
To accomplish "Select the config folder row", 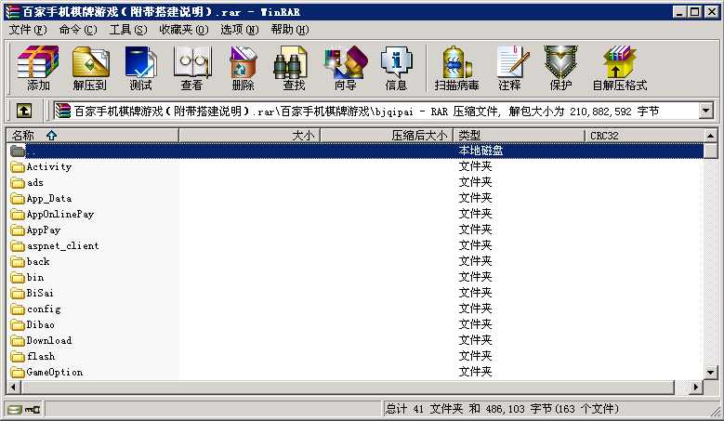I will point(355,309).
